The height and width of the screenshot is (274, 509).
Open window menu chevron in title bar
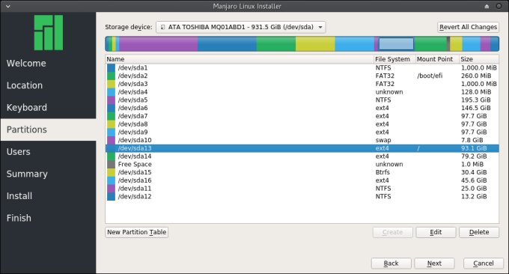8,6
